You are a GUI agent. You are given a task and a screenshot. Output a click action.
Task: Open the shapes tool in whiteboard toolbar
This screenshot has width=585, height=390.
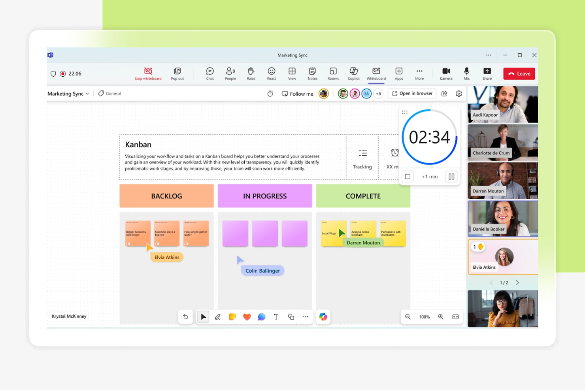pos(291,317)
